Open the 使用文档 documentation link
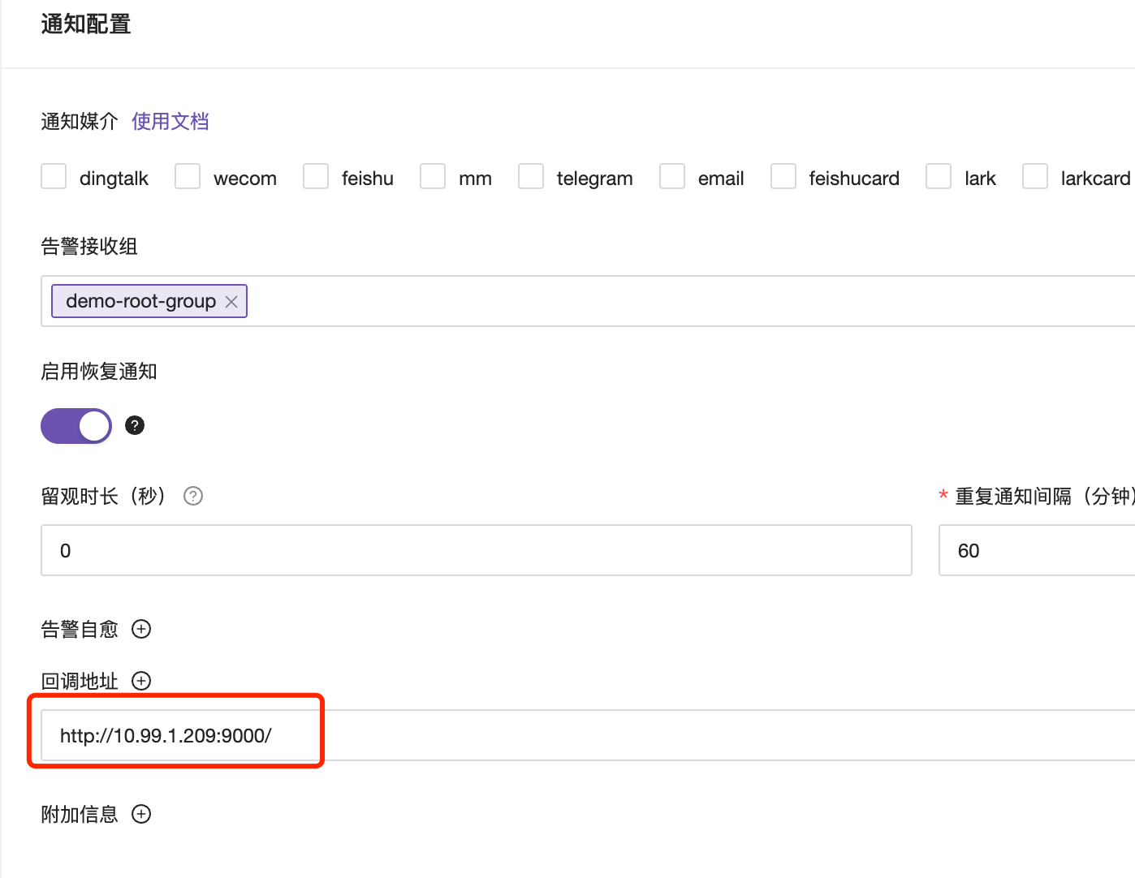This screenshot has height=878, width=1135. pyautogui.click(x=170, y=122)
